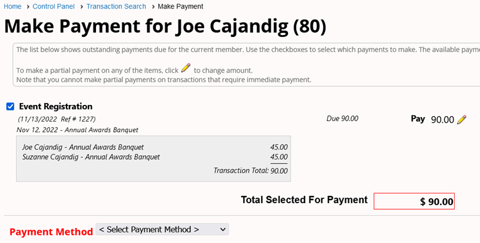This screenshot has width=480, height=243.
Task: Click the Make Payment breadcrumb text
Action: [180, 6]
